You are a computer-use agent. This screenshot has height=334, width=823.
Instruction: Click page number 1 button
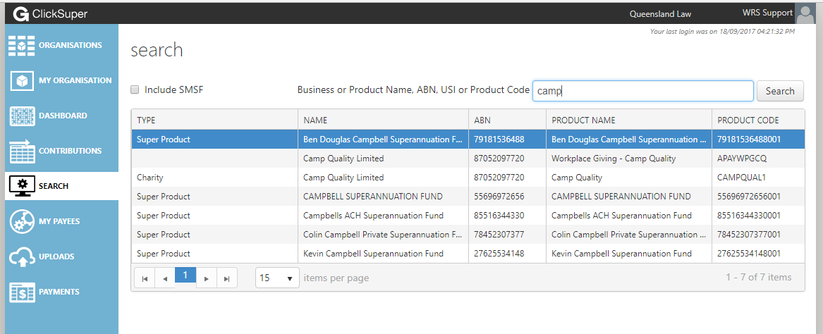(185, 275)
